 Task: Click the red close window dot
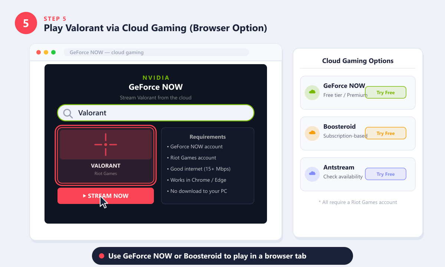tap(39, 52)
